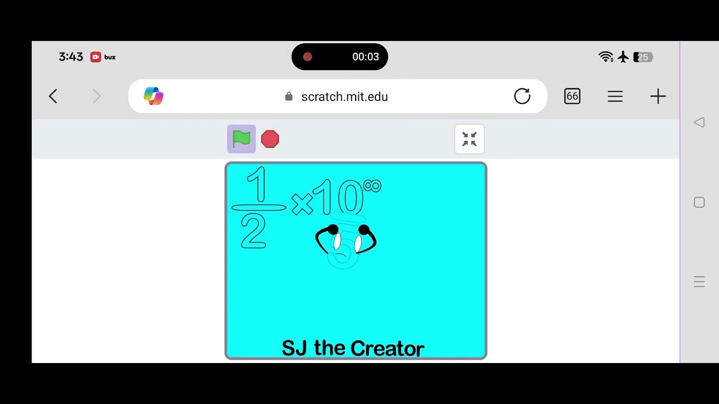Viewport: 719px width, 404px height.
Task: Click the ×10 infinity symbol on stage
Action: coord(336,197)
